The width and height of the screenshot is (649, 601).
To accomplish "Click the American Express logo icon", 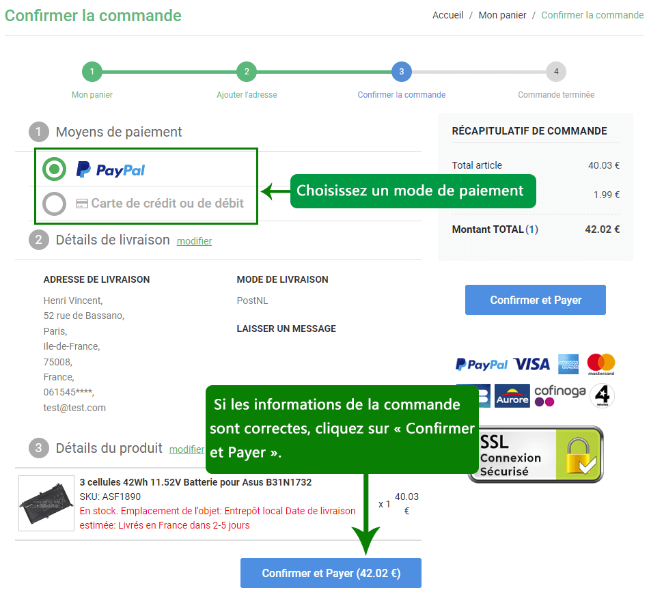I will click(x=568, y=364).
